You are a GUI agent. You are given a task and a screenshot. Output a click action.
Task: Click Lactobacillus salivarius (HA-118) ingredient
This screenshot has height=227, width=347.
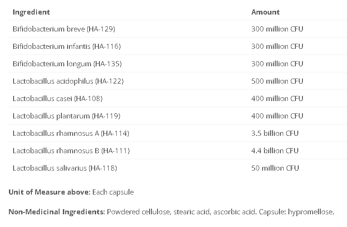(x=65, y=168)
